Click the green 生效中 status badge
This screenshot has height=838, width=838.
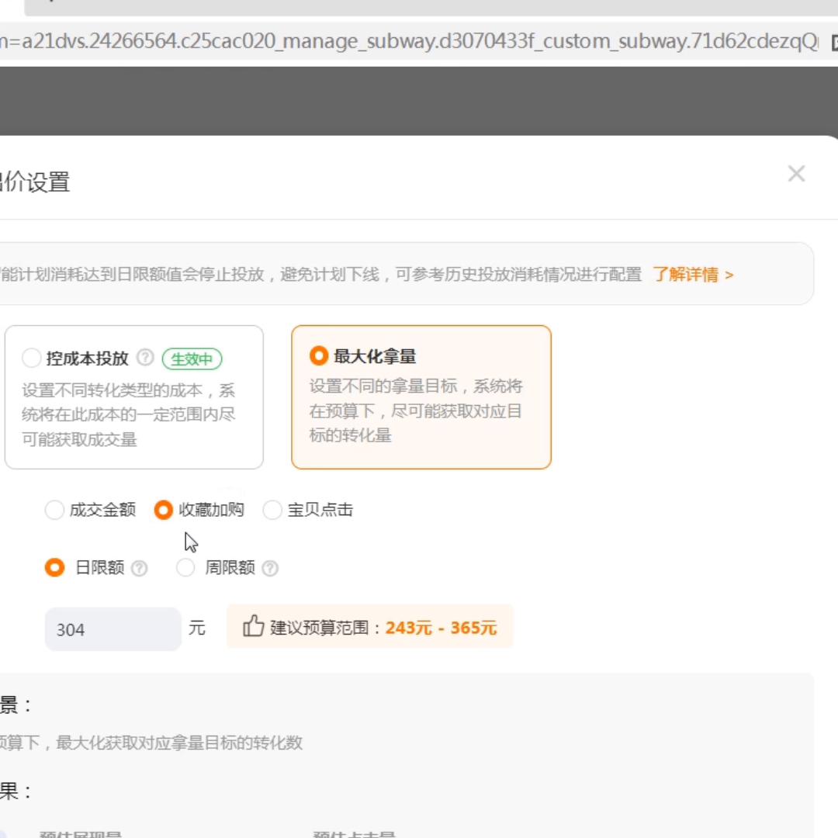tap(192, 359)
